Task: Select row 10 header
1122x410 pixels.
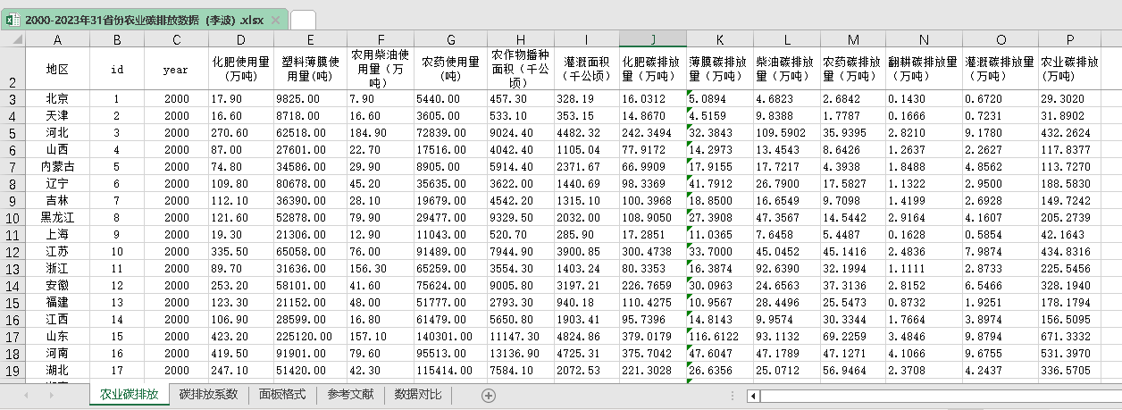Action: point(13,217)
